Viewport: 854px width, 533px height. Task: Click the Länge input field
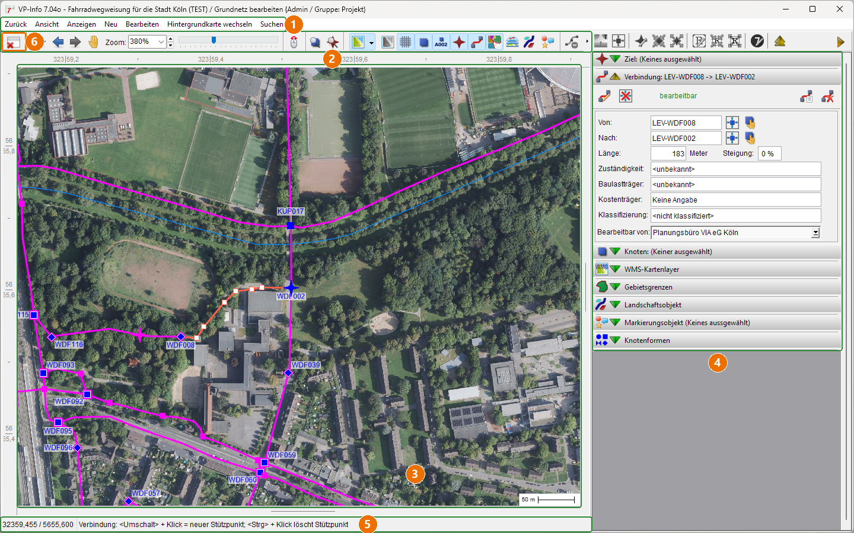pos(668,153)
